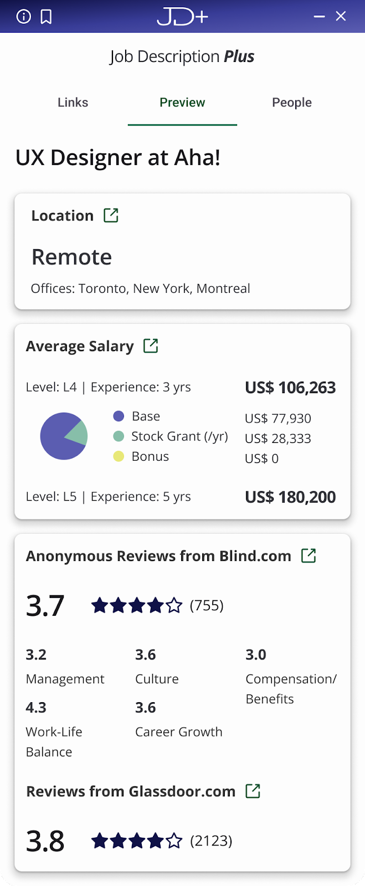365x886 pixels.
Task: Click Glassdoor star rating row
Action: (136, 841)
